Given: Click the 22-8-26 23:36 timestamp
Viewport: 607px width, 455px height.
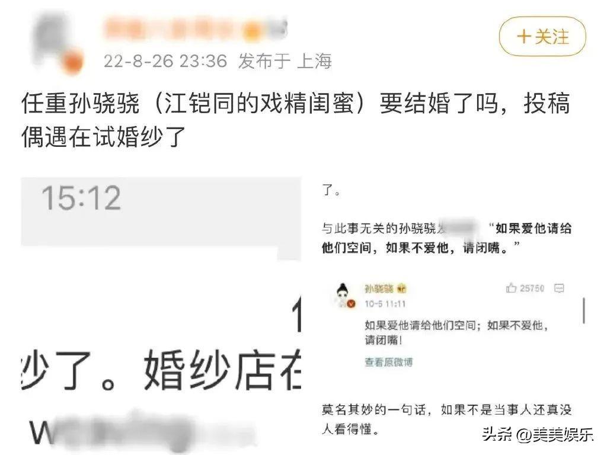Looking at the screenshot, I should [165, 61].
